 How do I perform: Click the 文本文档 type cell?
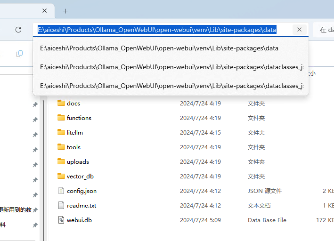259,206
